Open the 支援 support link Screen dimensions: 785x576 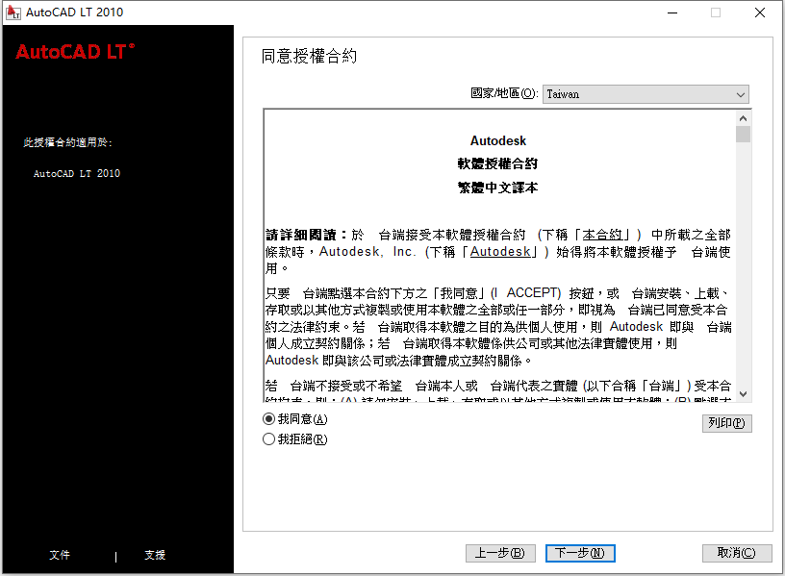155,555
